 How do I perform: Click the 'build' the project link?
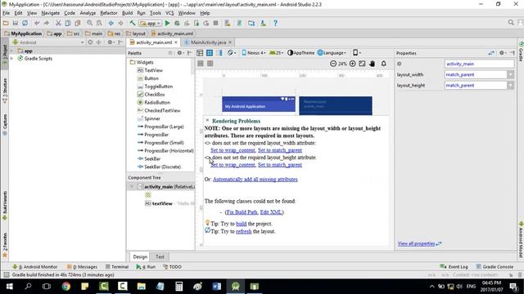(241, 224)
